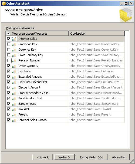
Task: Disable the Tax Amt checkbox
Action: coord(9,109)
